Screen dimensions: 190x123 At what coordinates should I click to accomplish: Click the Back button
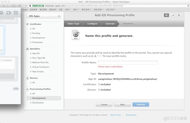tap(122, 104)
